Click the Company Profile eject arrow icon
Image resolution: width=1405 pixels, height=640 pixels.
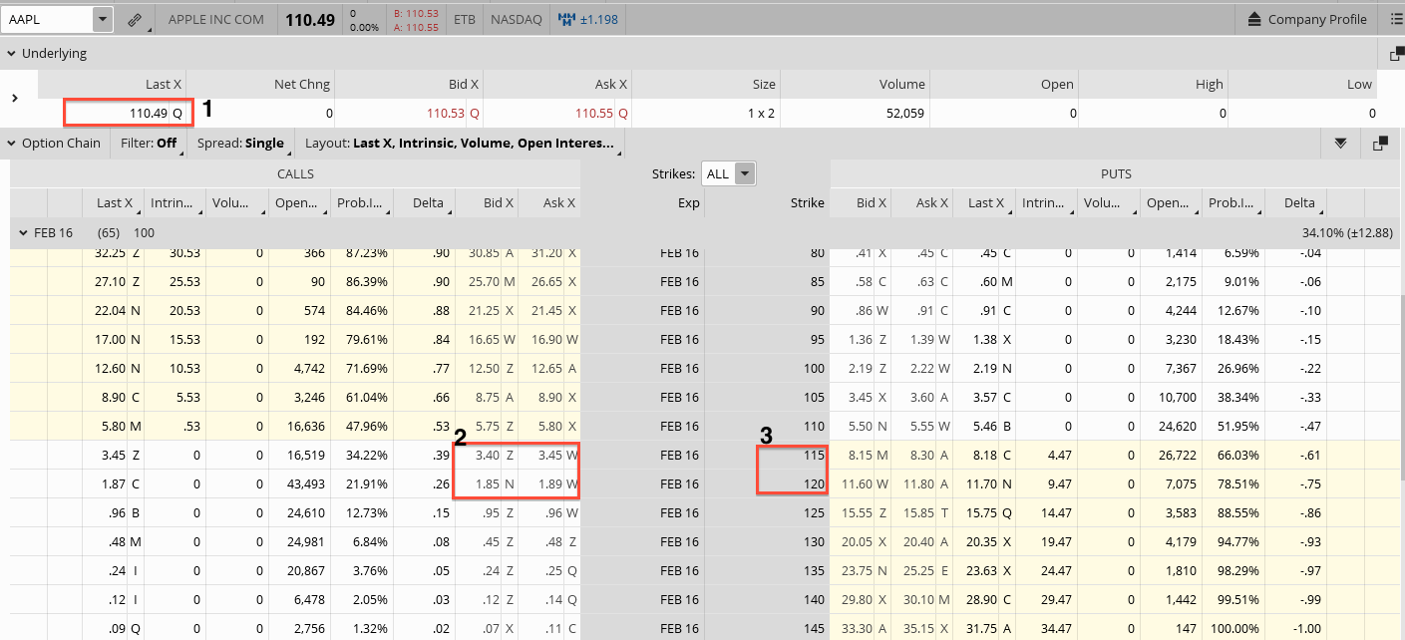[x=1253, y=19]
